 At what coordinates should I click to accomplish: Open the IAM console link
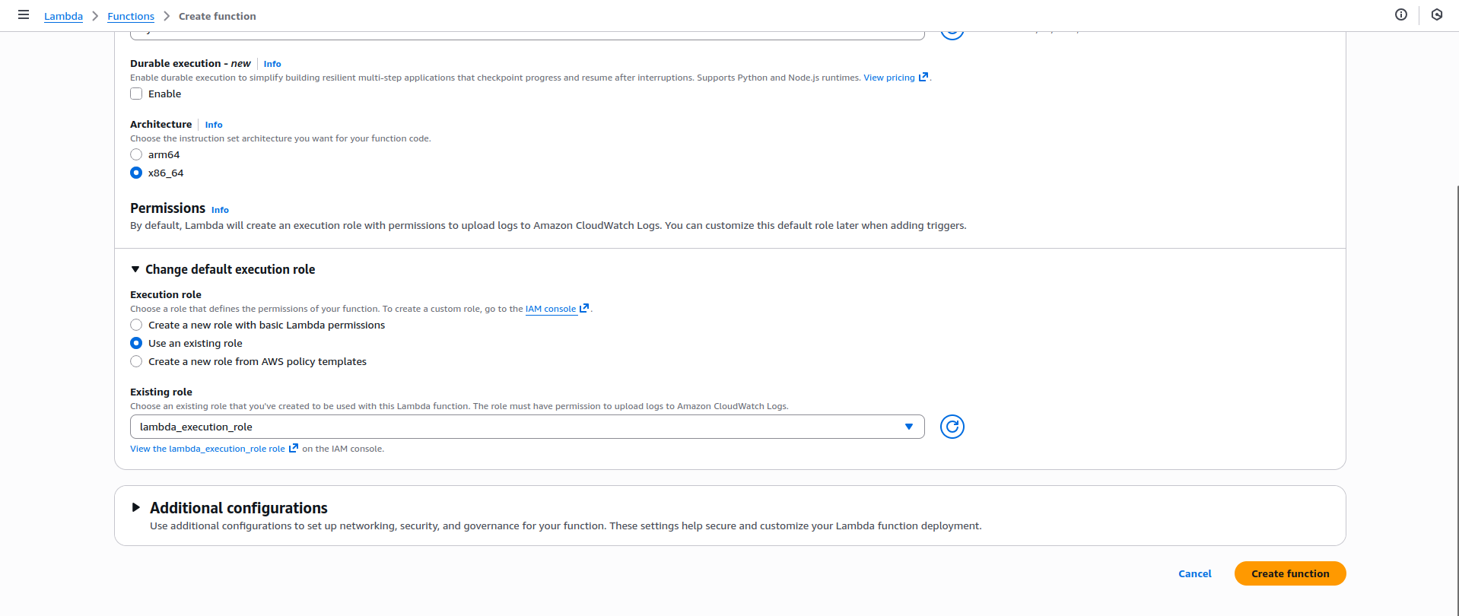551,309
